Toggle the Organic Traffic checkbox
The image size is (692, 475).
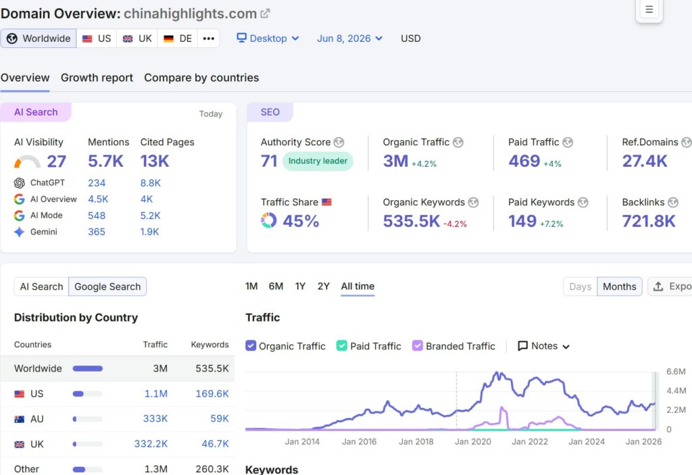(251, 346)
